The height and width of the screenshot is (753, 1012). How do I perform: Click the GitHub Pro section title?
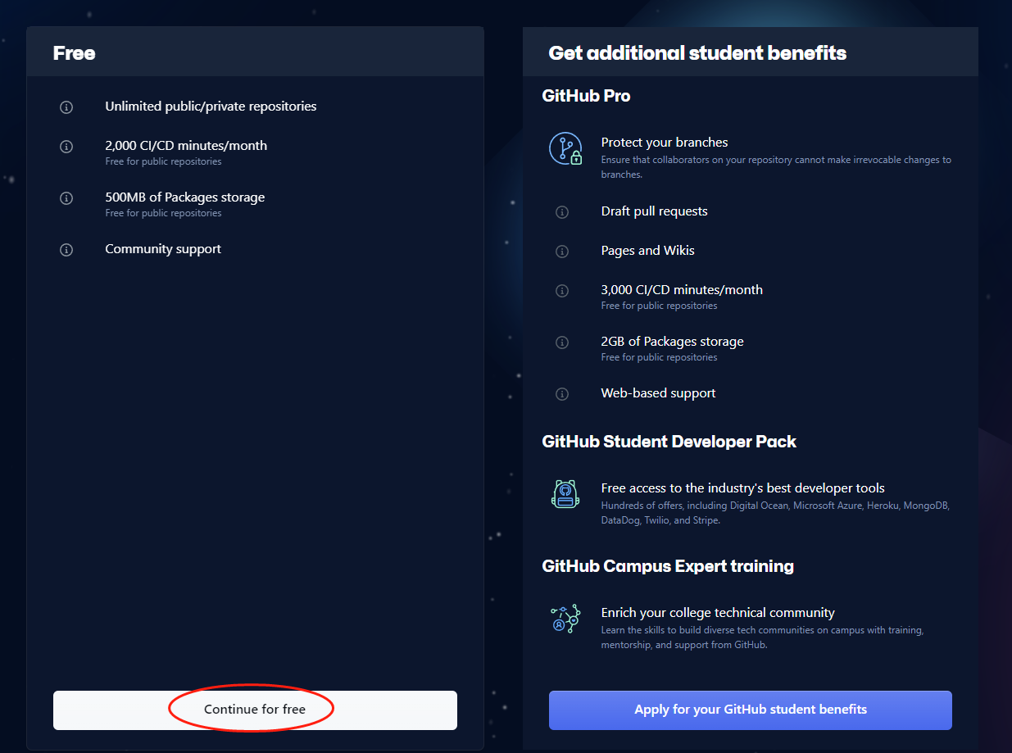tap(586, 96)
